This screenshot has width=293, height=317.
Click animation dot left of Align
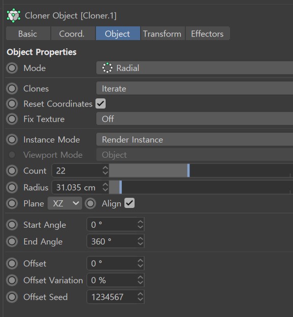point(90,203)
